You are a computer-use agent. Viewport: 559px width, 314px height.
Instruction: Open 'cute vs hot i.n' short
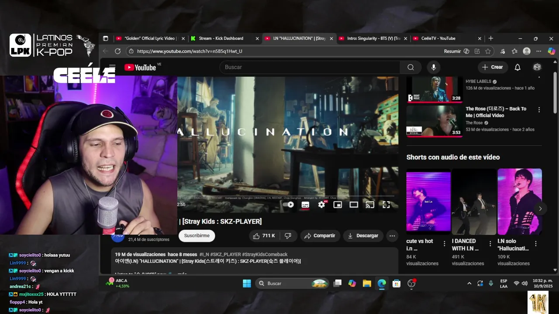428,201
